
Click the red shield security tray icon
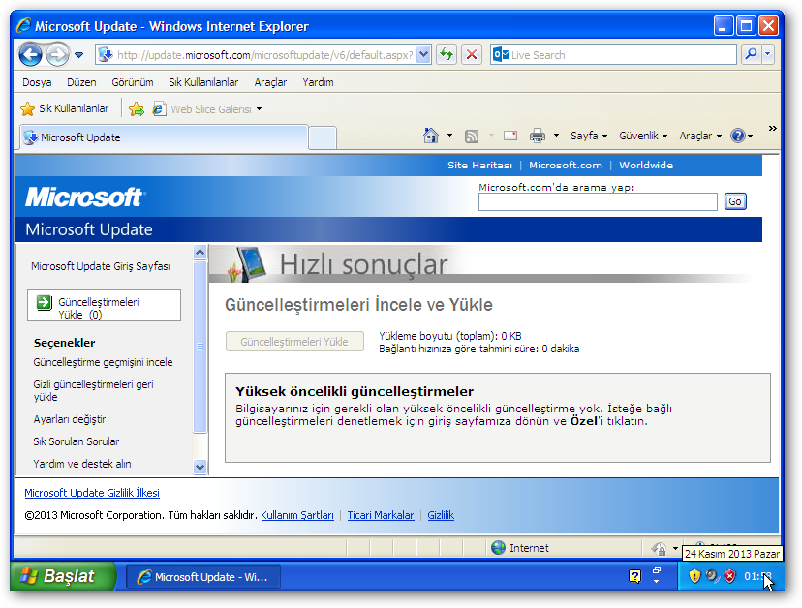729,576
